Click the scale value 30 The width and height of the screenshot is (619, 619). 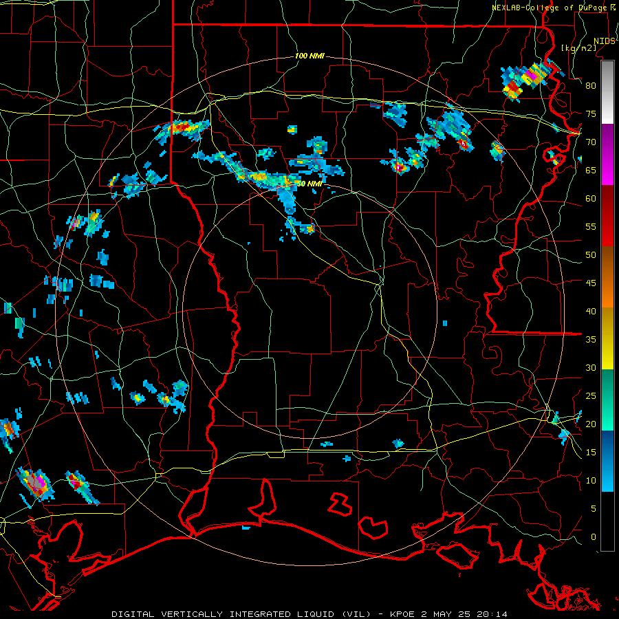coord(591,367)
